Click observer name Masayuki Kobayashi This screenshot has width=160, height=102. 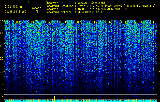click(91, 3)
